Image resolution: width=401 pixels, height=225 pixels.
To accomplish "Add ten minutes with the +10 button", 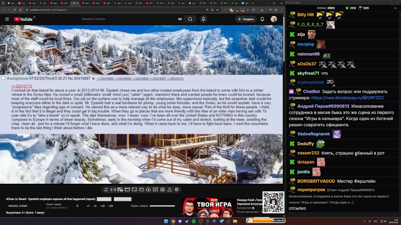I will pos(102,206).
